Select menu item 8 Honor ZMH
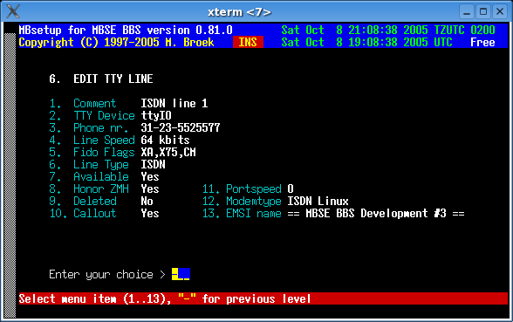This screenshot has width=513, height=322. click(x=89, y=188)
